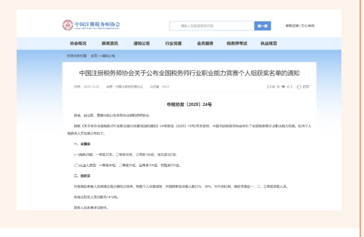The image size is (364, 237).
Task: Click the publish date below the headline
Action: (x=87, y=87)
